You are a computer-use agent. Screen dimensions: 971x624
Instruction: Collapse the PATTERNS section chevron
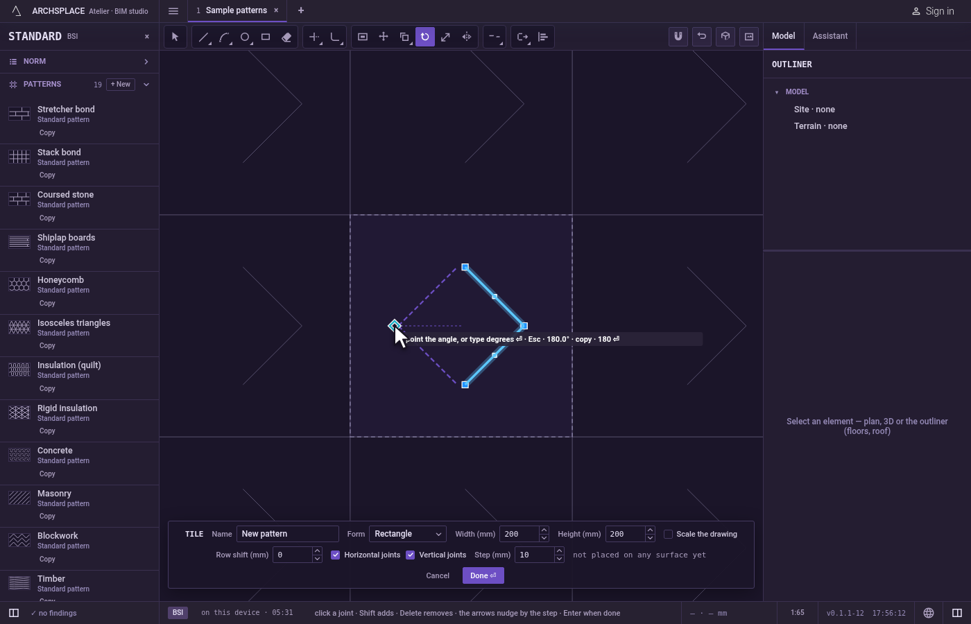[146, 85]
